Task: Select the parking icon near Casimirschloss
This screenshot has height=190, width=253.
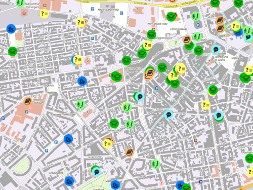Action: point(198,25)
